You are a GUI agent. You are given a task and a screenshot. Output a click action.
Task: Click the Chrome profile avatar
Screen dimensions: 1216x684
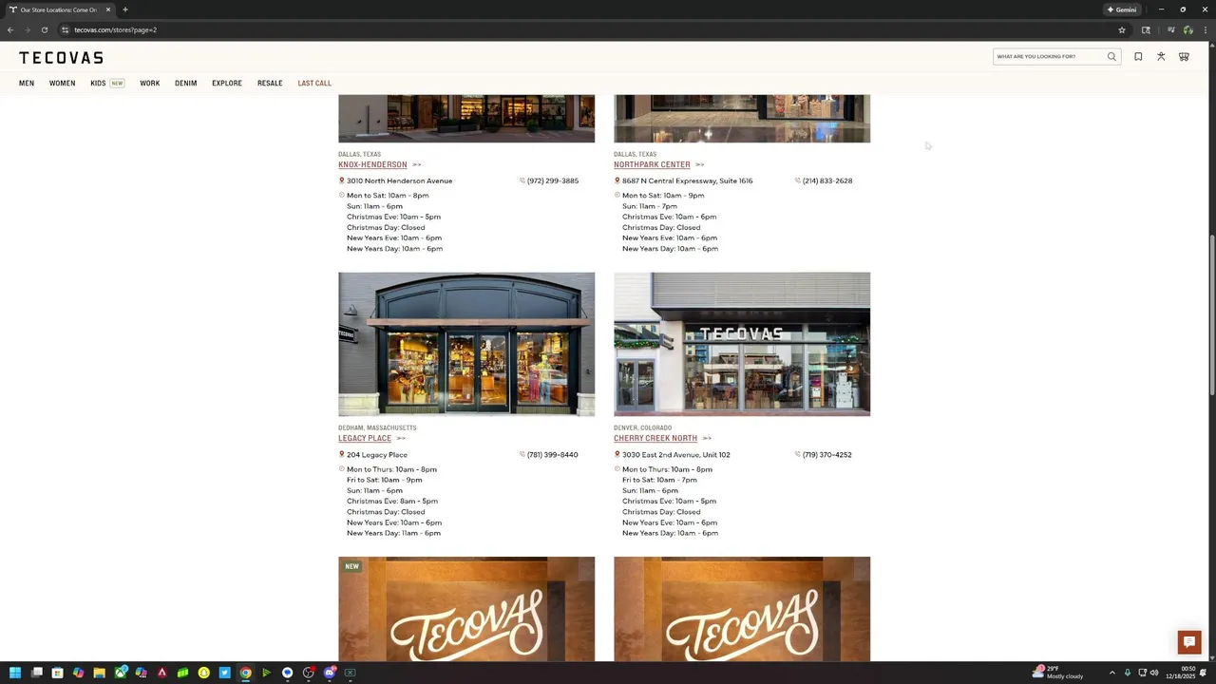[x=1187, y=29]
